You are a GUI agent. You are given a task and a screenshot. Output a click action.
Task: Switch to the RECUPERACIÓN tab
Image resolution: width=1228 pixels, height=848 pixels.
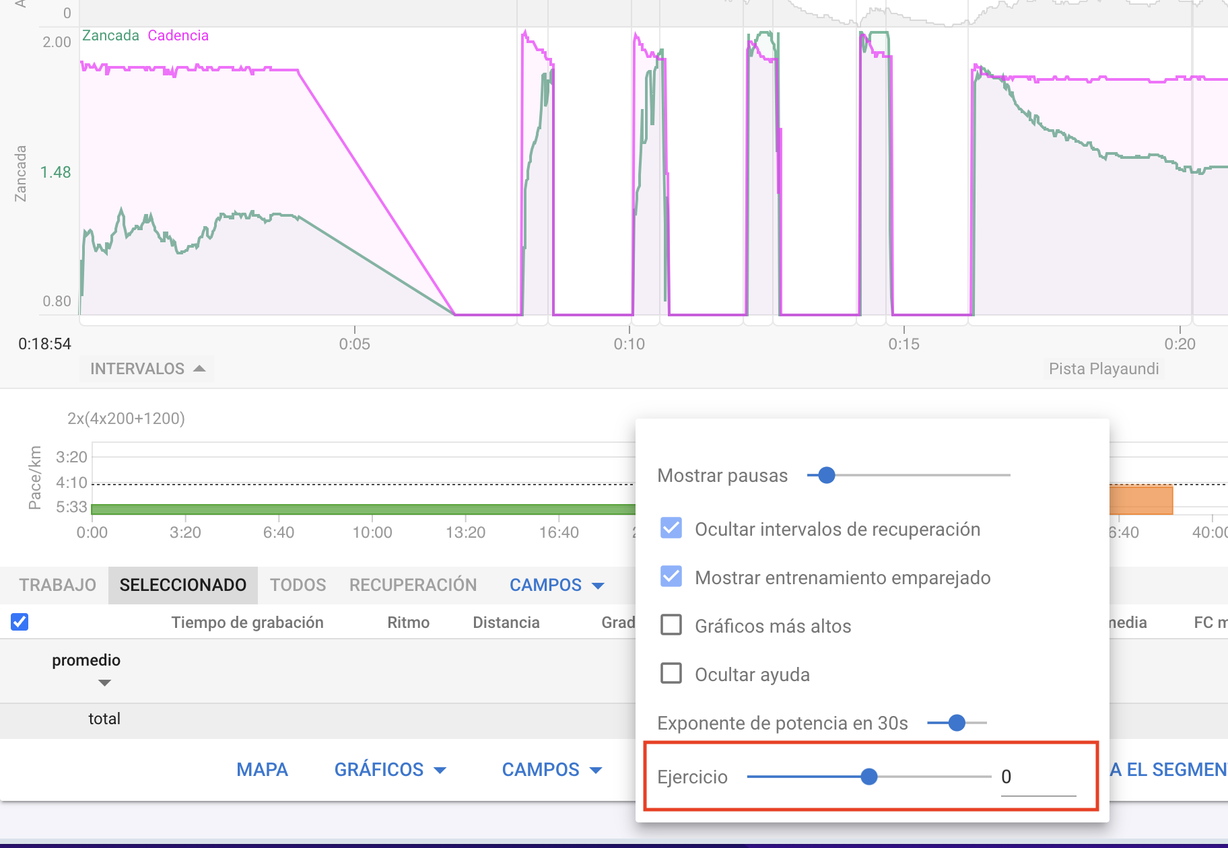point(413,585)
